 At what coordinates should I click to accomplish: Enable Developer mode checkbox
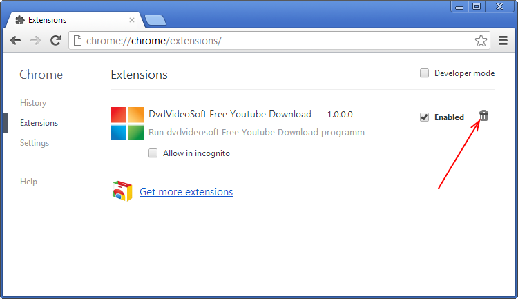(424, 73)
